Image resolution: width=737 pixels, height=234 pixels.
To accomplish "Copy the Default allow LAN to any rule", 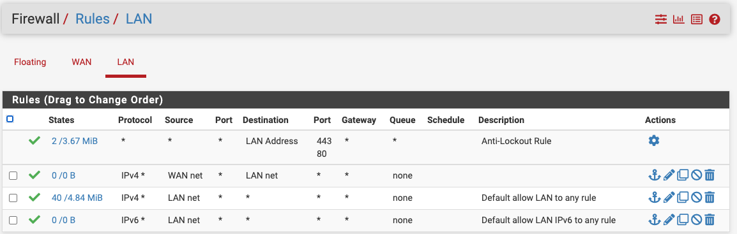I will click(x=683, y=198).
